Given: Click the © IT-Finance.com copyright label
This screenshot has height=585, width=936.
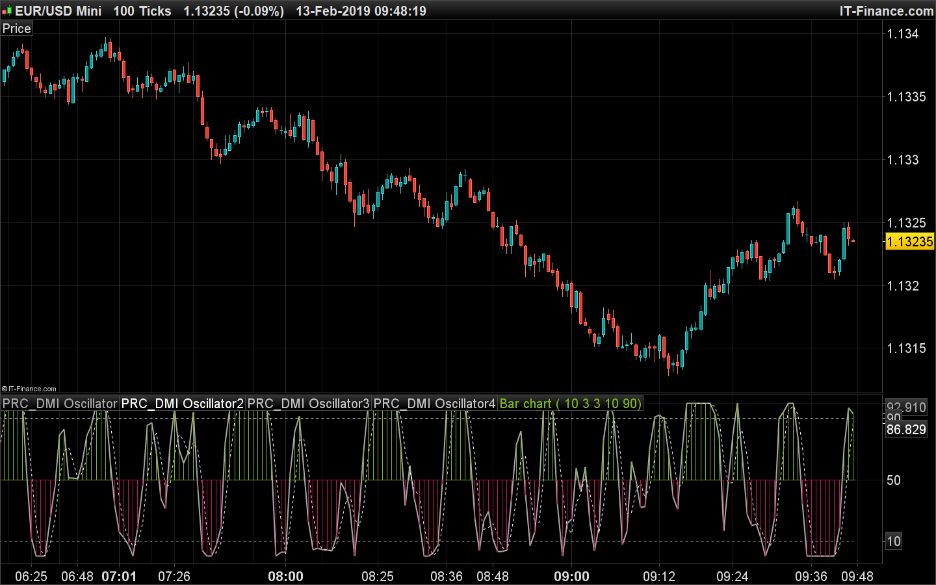Looking at the screenshot, I should (x=29, y=389).
